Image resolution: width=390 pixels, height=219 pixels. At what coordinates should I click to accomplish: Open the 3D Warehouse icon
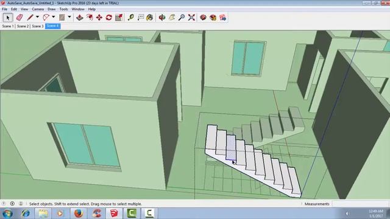(x=203, y=18)
